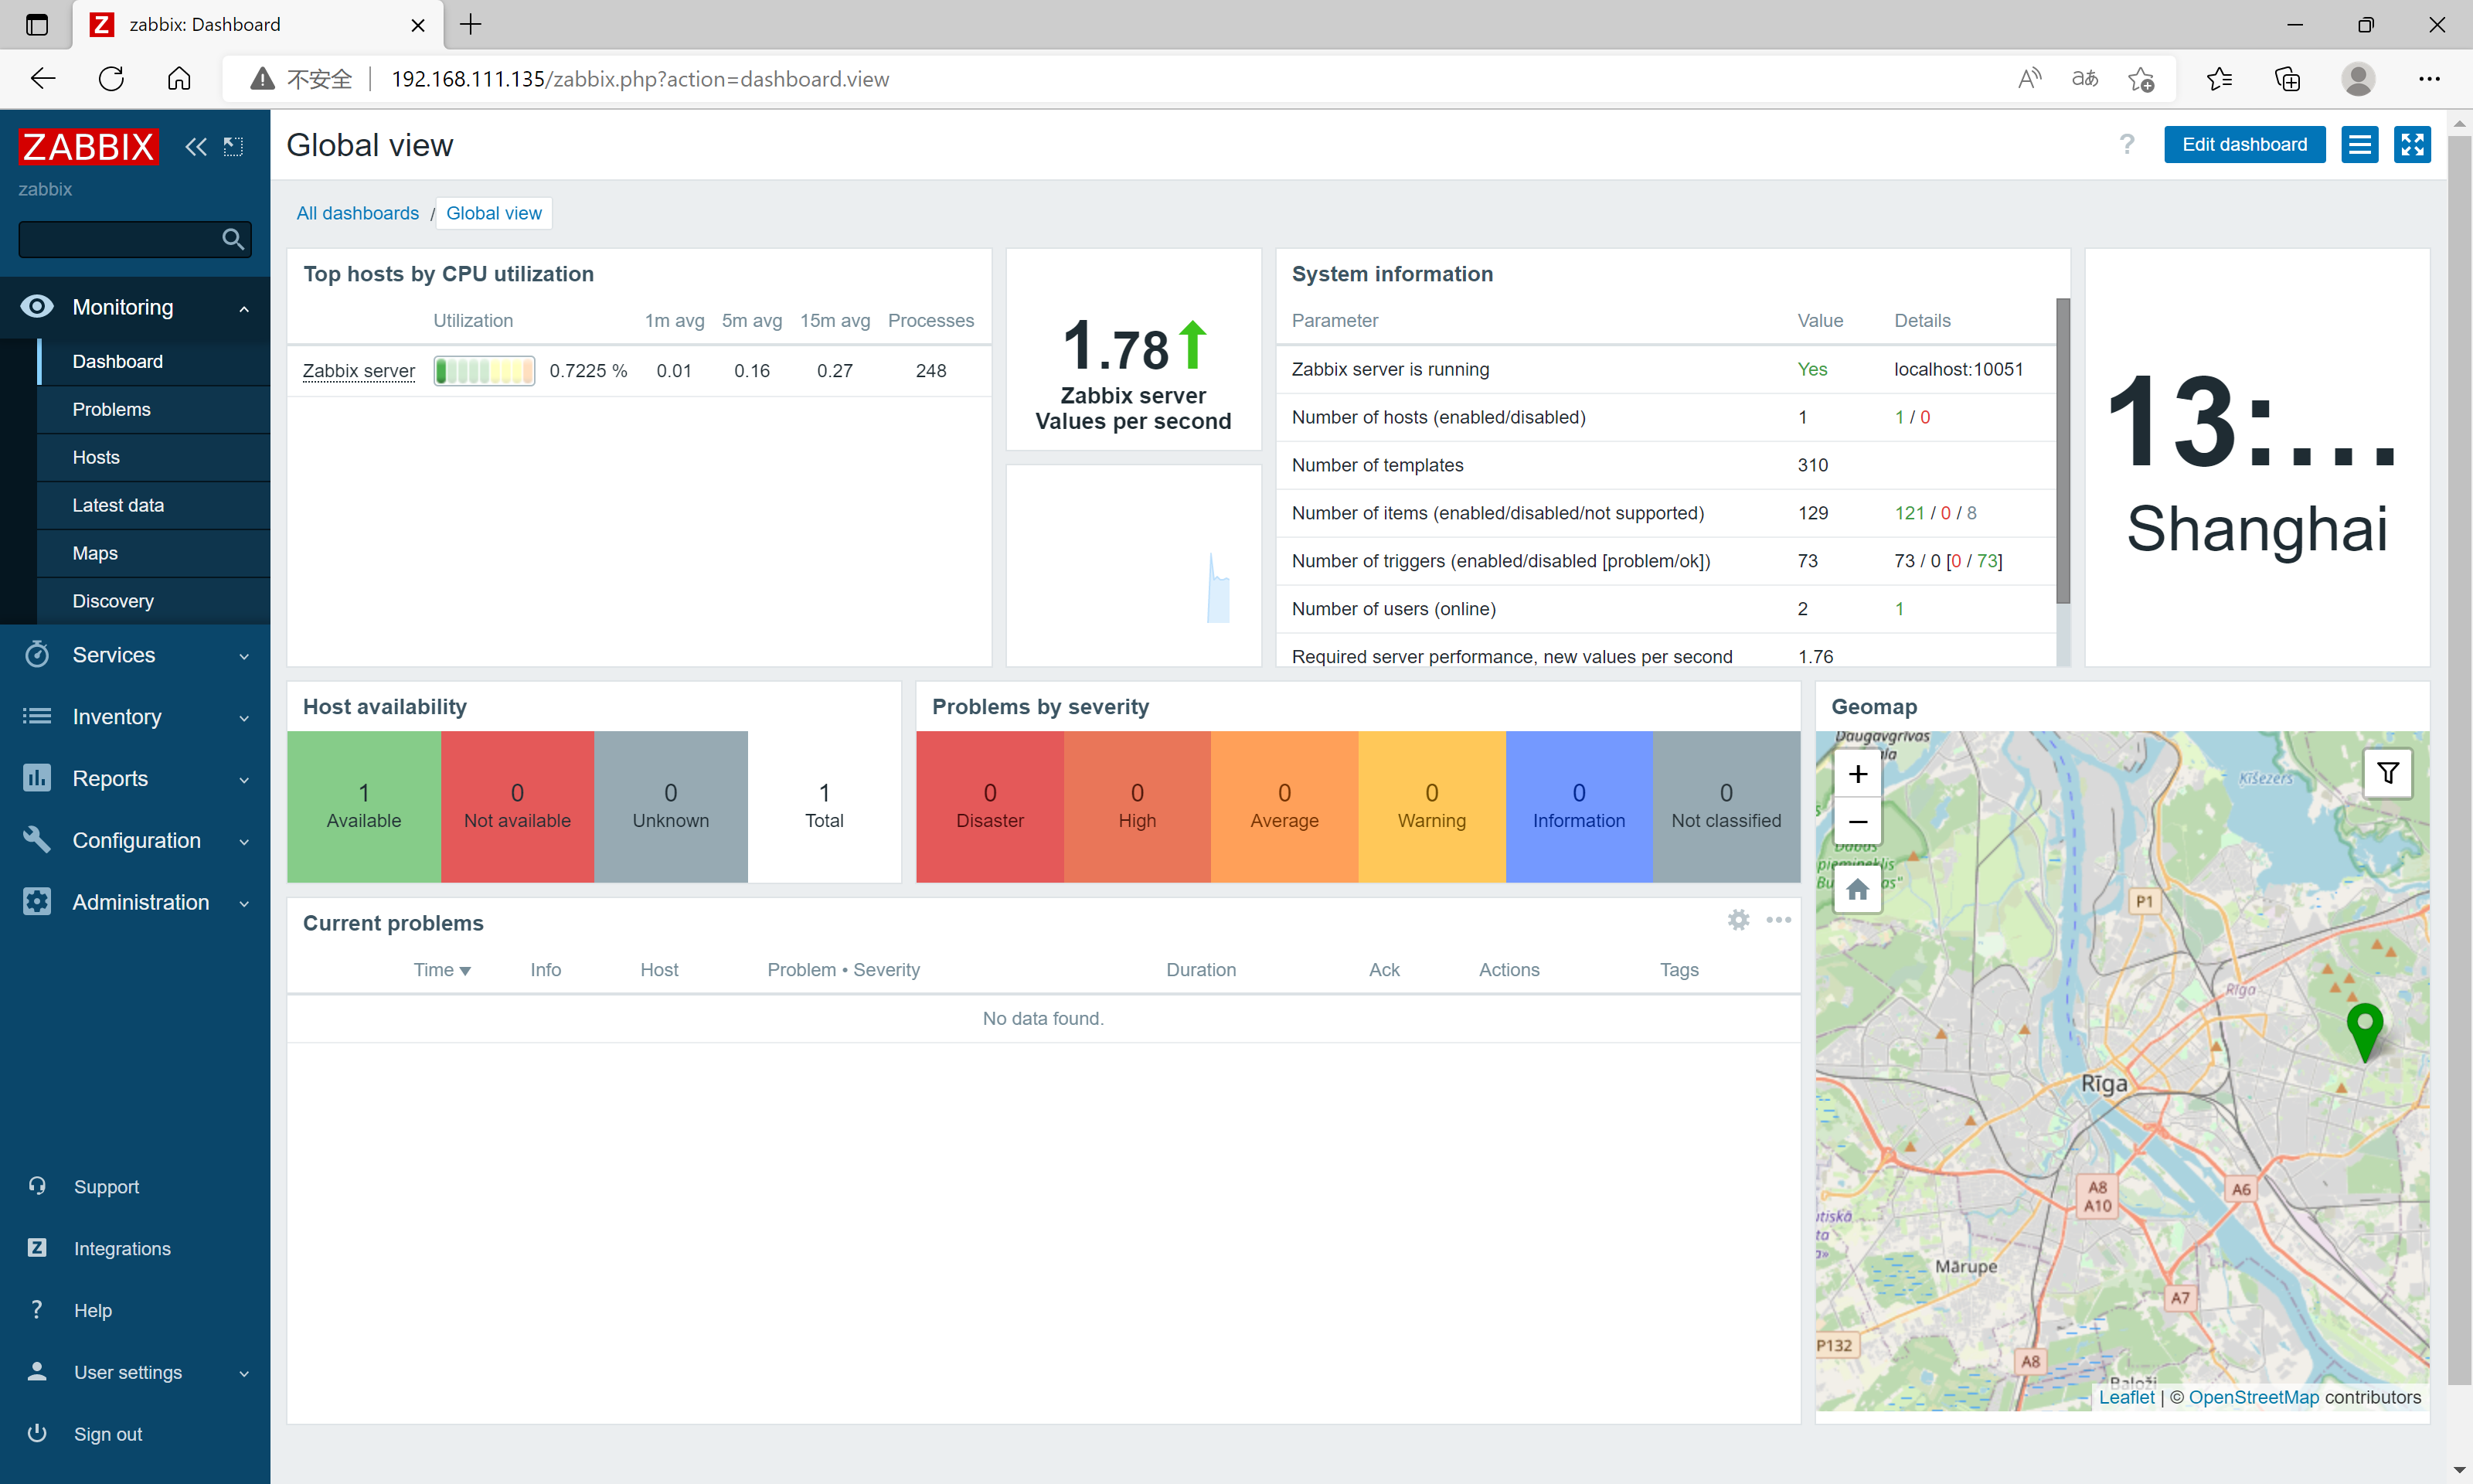Click the Monitoring eye icon
This screenshot has height=1484, width=2473.
coord(37,306)
